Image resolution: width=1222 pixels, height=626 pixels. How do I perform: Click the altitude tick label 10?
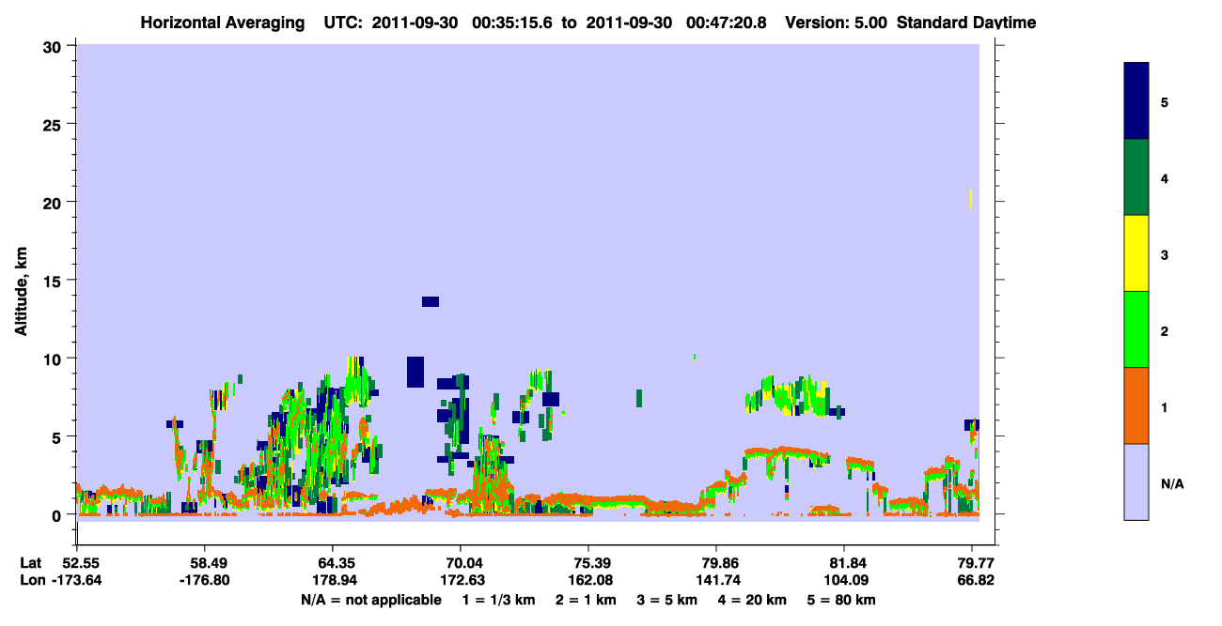pyautogui.click(x=55, y=359)
